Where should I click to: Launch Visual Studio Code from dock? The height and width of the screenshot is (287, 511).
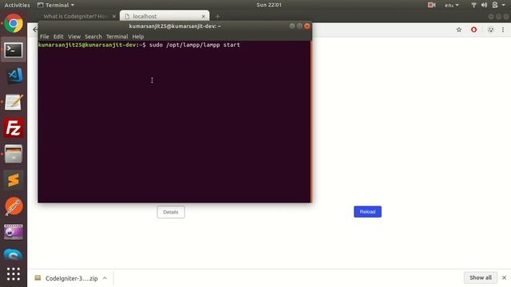14,76
